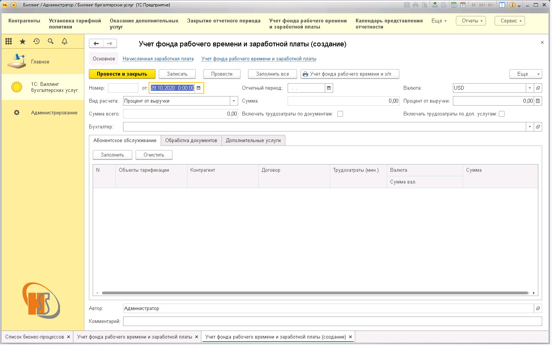Enable Включать трудозатраты по документам checkbox
552x345 pixels.
tap(340, 114)
